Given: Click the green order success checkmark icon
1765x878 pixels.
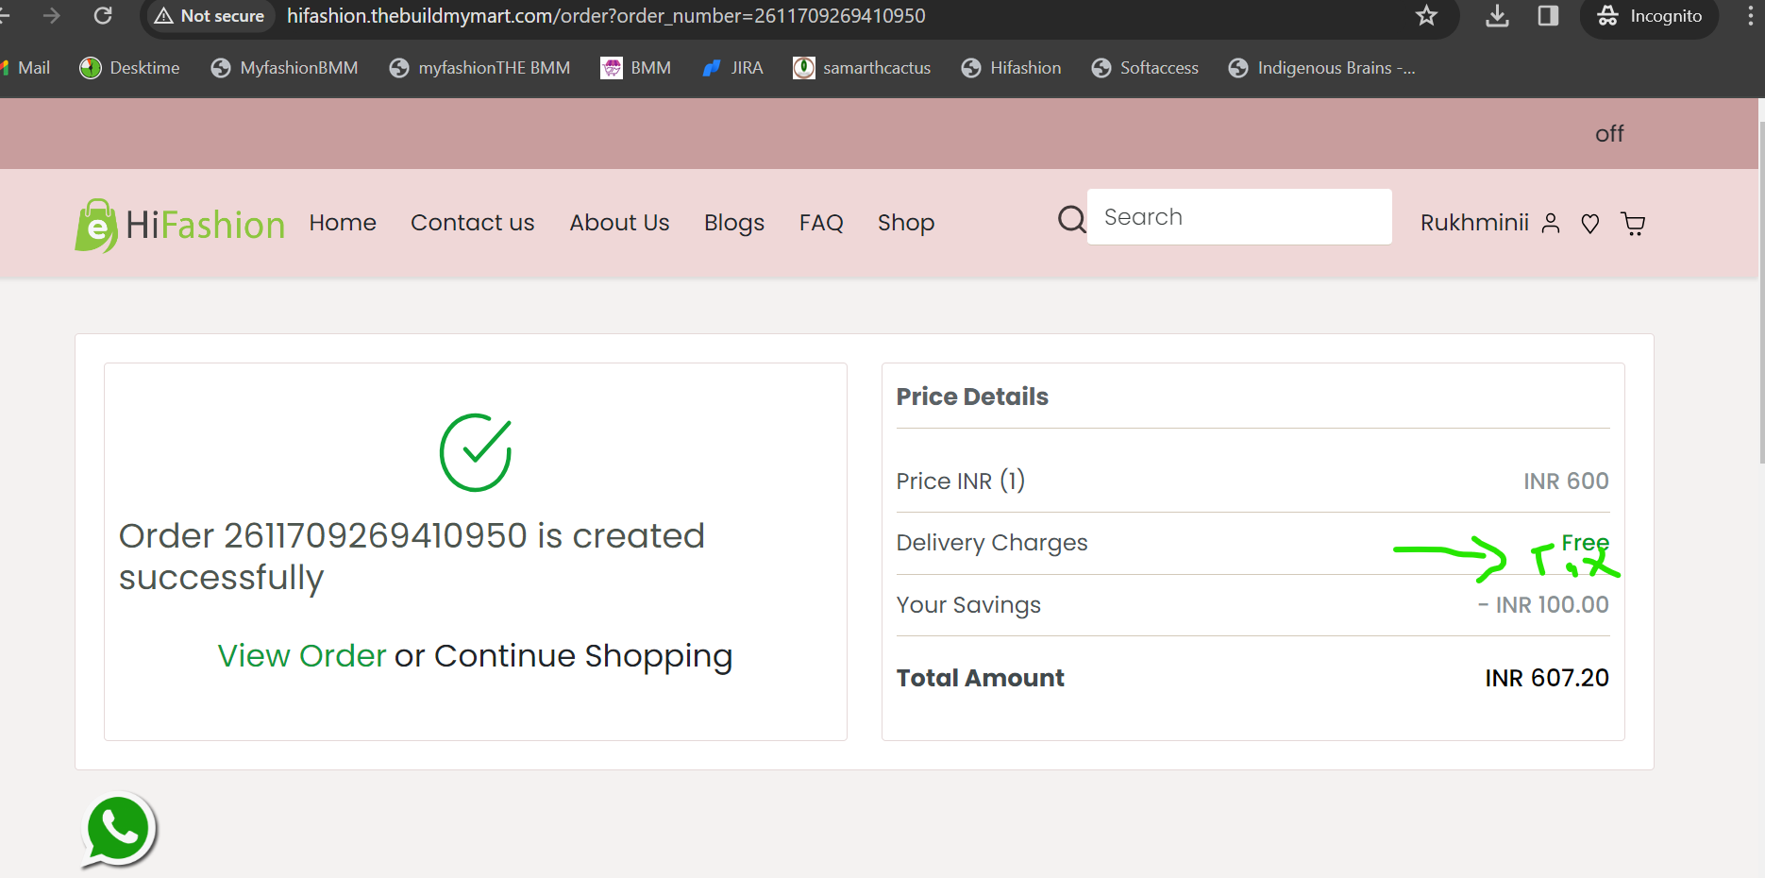Looking at the screenshot, I should coord(476,452).
